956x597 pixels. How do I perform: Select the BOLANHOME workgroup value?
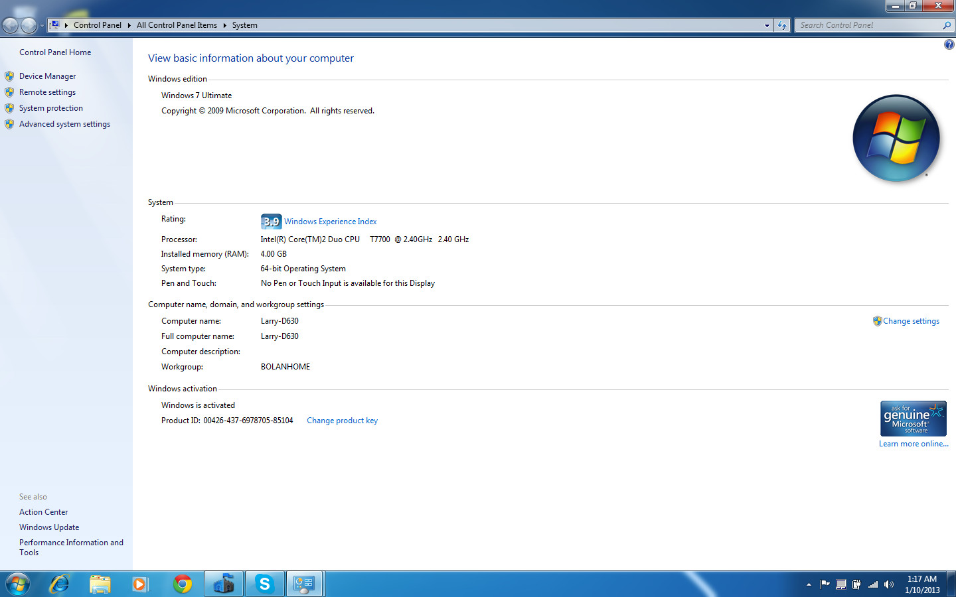point(285,367)
